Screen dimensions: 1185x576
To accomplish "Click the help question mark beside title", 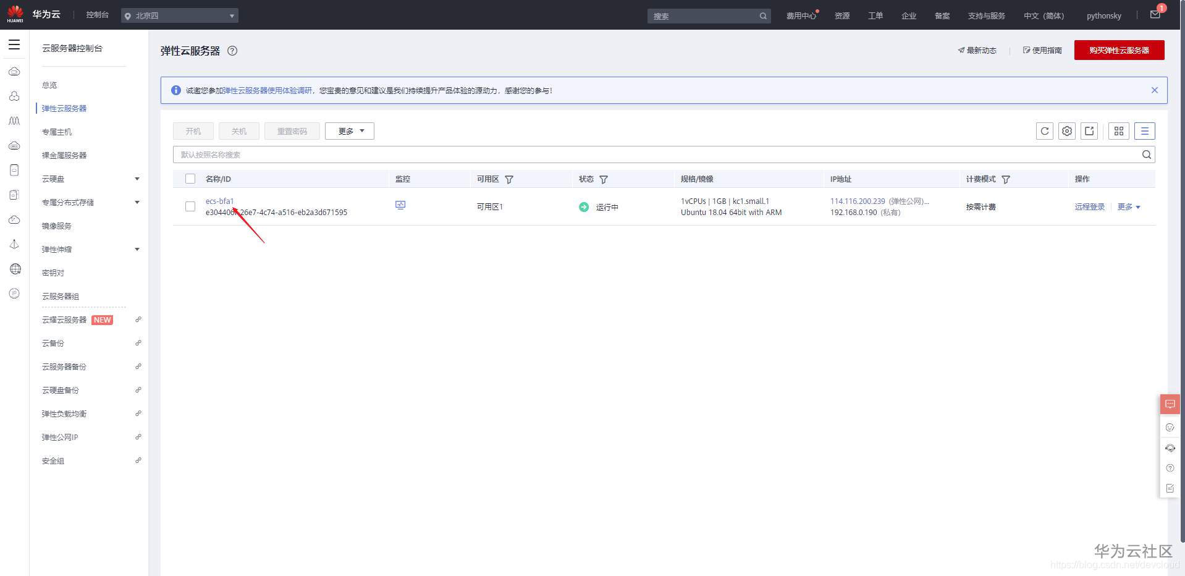I will [x=232, y=51].
